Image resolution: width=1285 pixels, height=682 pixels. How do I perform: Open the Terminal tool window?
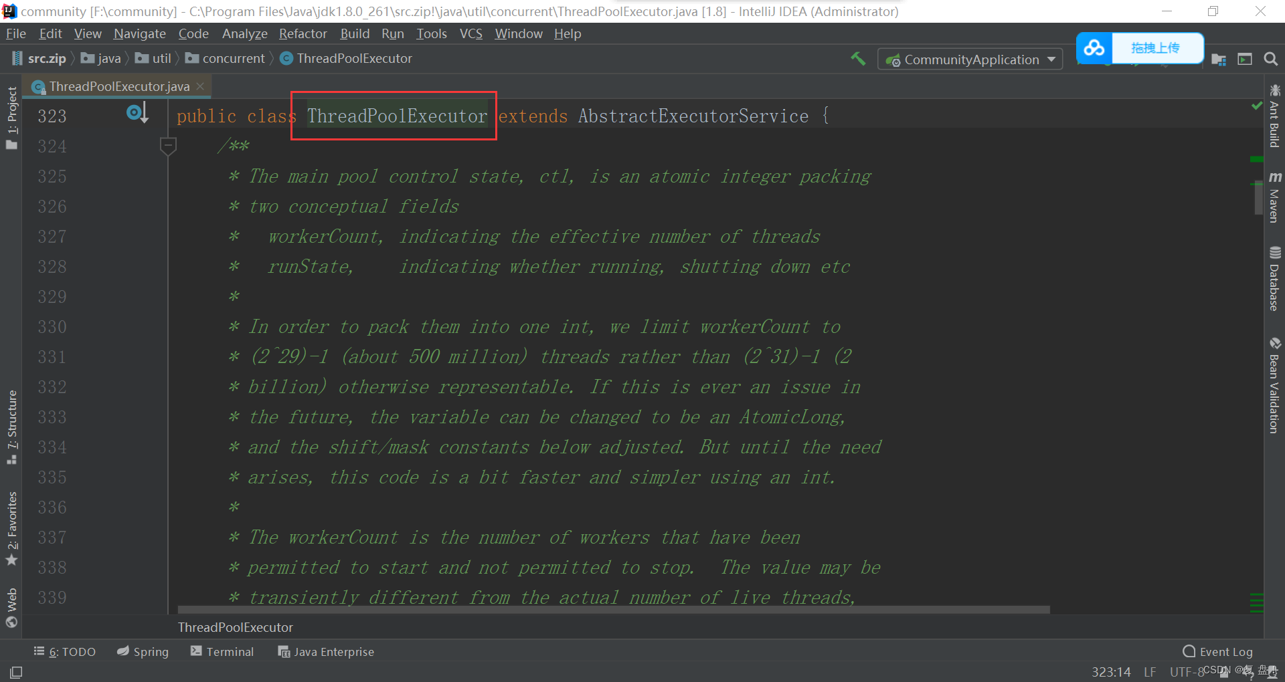click(x=222, y=651)
